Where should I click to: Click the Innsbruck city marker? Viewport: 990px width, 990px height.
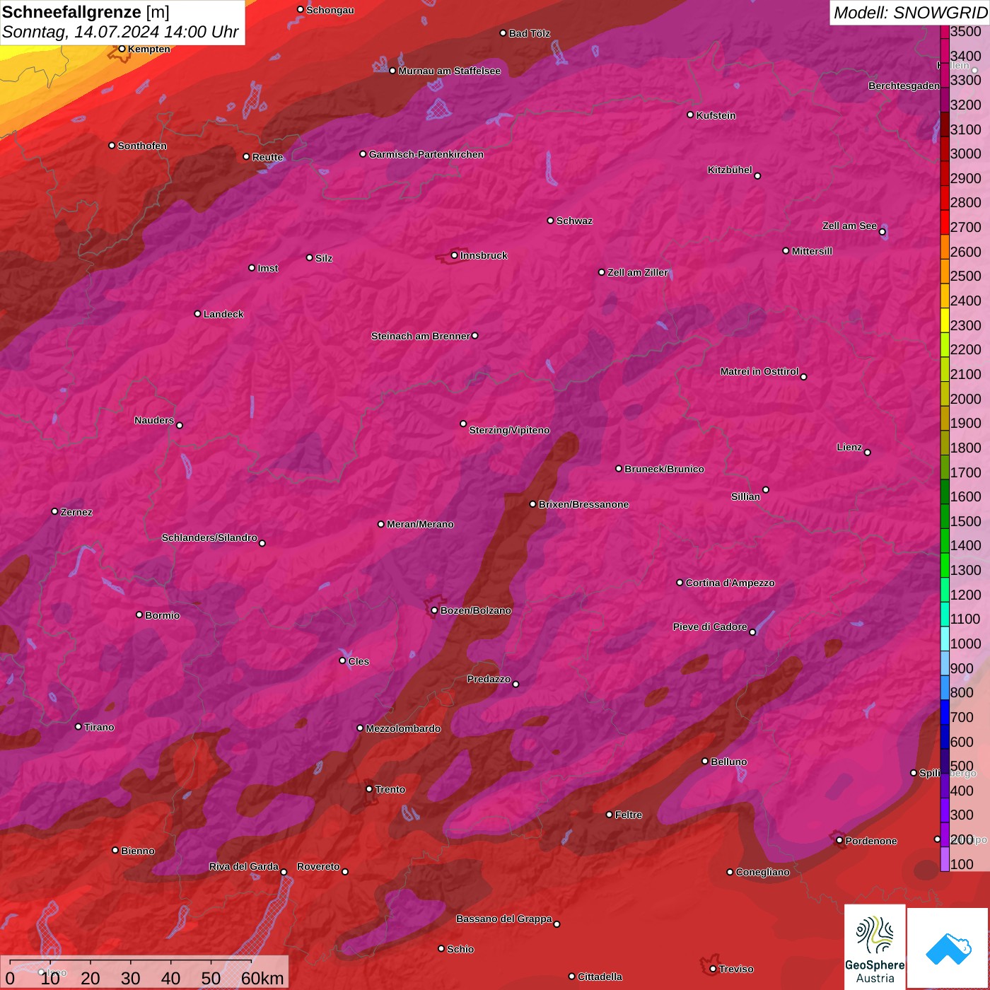[x=455, y=255]
